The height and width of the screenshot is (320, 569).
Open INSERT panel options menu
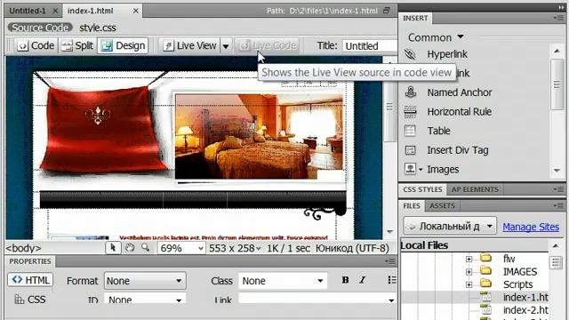tap(558, 18)
